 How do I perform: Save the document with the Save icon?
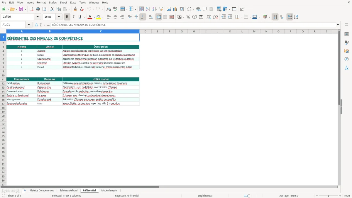tap(21, 9)
